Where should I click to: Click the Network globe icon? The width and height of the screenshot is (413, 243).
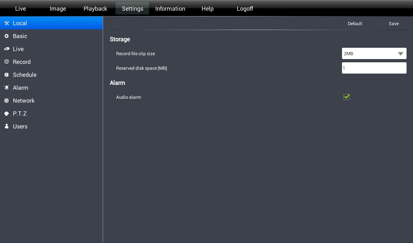(x=6, y=101)
